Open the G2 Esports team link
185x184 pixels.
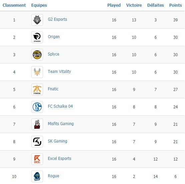pyautogui.click(x=57, y=19)
